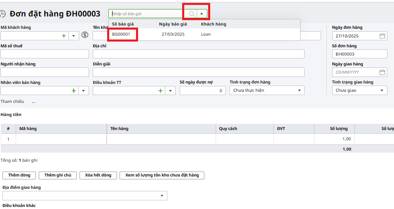Viewport: 394px width, 209px height.
Task: Collapse the quote number dropdown list
Action: (202, 14)
